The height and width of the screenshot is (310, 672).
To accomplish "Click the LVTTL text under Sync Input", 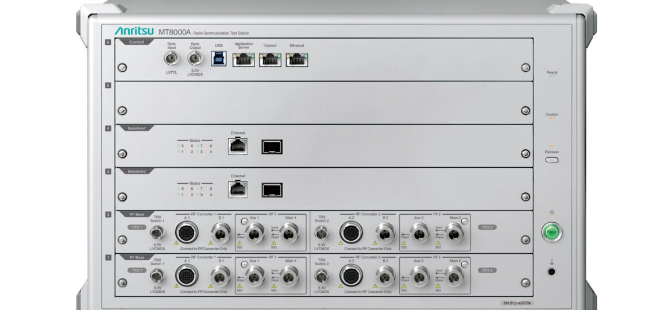I will point(171,73).
